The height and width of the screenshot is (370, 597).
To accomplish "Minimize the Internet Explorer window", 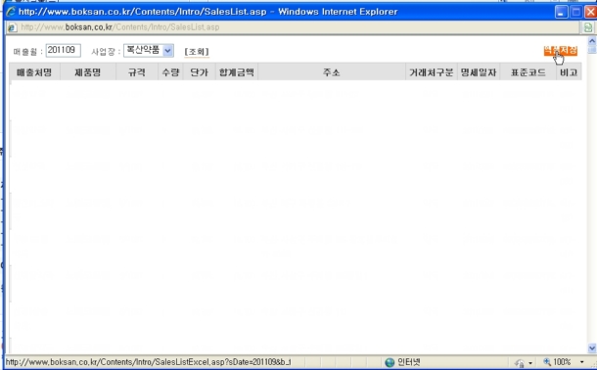I will 561,12.
